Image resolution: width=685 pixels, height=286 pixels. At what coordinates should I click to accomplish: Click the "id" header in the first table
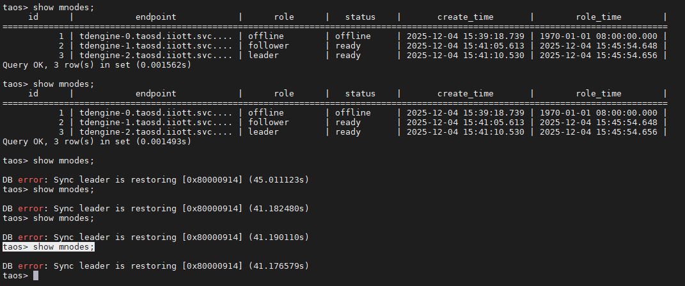(x=34, y=17)
